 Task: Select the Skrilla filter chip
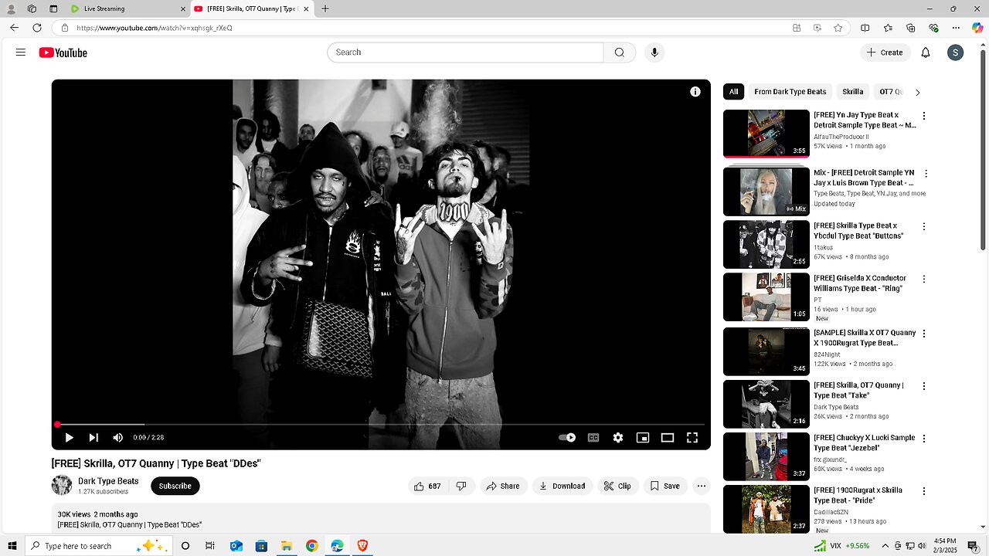853,92
